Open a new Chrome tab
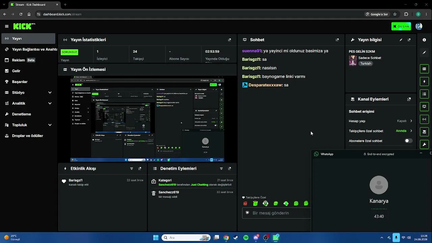The height and width of the screenshot is (243, 432). pyautogui.click(x=65, y=5)
